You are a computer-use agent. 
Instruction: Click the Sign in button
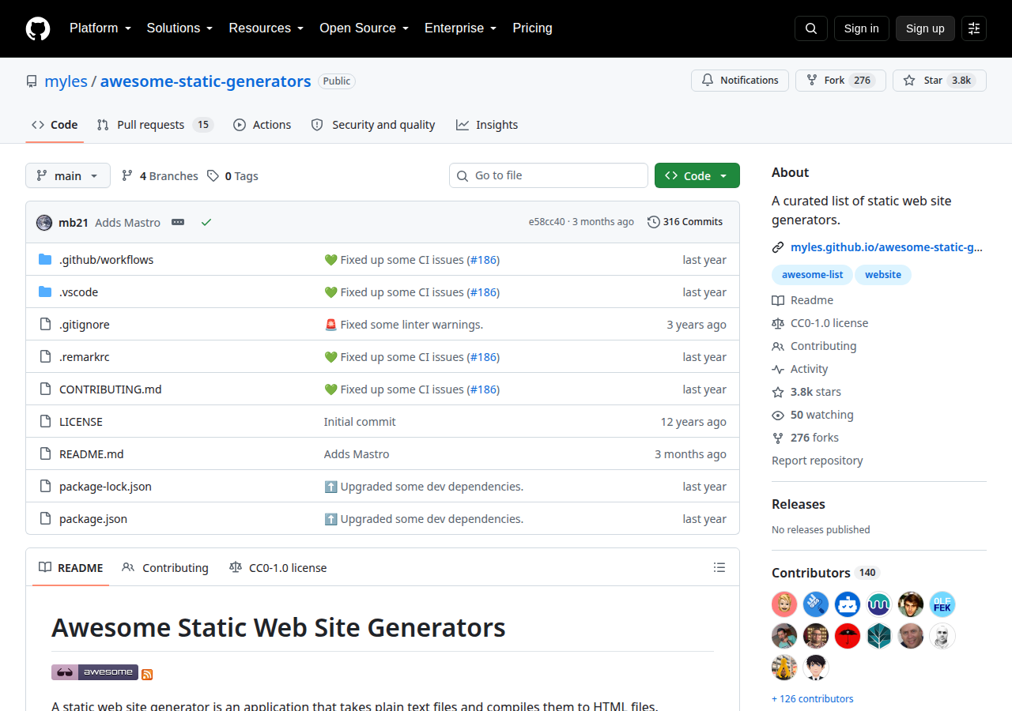coord(862,28)
